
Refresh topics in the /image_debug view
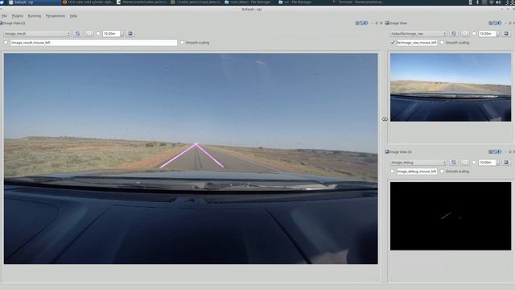coord(454,163)
